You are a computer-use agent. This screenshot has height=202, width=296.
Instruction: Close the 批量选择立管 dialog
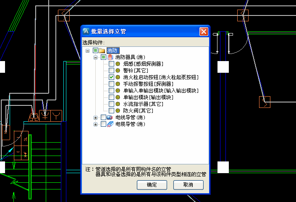pyautogui.click(x=204, y=32)
